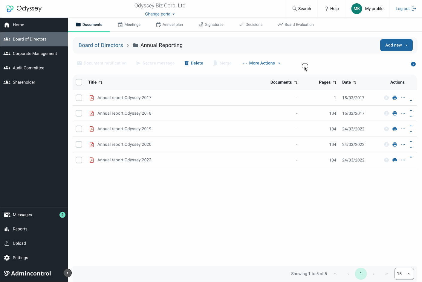Open the three-dot menu for Annual report Odyssey 2017
Viewport: 422px width, 282px height.
(403, 98)
